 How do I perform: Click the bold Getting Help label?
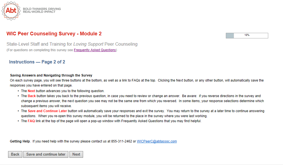(20, 141)
